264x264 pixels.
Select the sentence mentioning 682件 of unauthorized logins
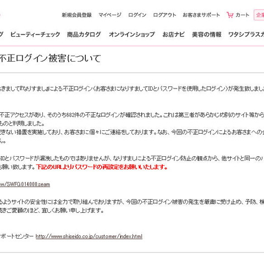(x=132, y=115)
